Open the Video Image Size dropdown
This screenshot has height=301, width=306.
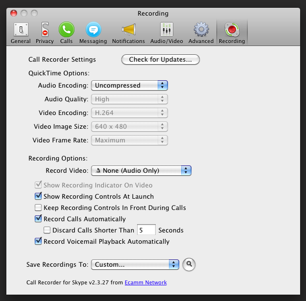(x=129, y=126)
